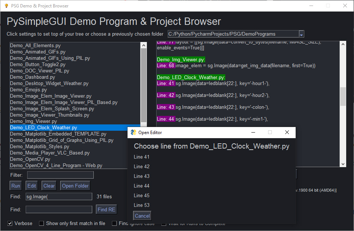Image resolution: width=354 pixels, height=231 pixels.
Task: Click the Python icon in Open Editor dialog
Action: [x=133, y=133]
